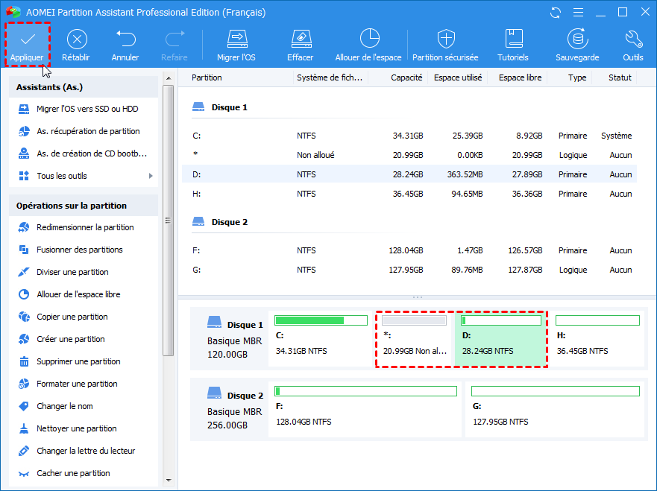Collapse the Assistants (As.) panel header
657x491 pixels.
tap(83, 87)
